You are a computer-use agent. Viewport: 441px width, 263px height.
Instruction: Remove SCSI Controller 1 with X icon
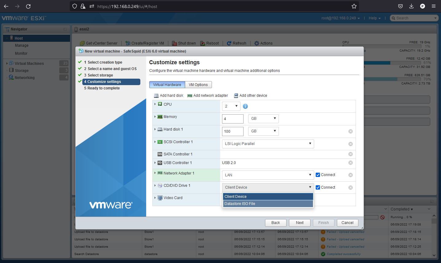350,144
